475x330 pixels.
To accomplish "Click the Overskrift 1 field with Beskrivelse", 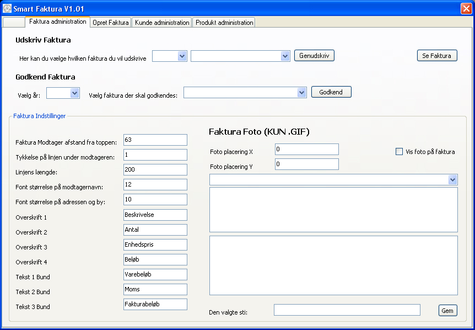I will coord(155,215).
